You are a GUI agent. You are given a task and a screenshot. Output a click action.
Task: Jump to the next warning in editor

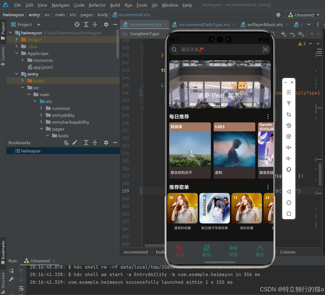(x=318, y=44)
